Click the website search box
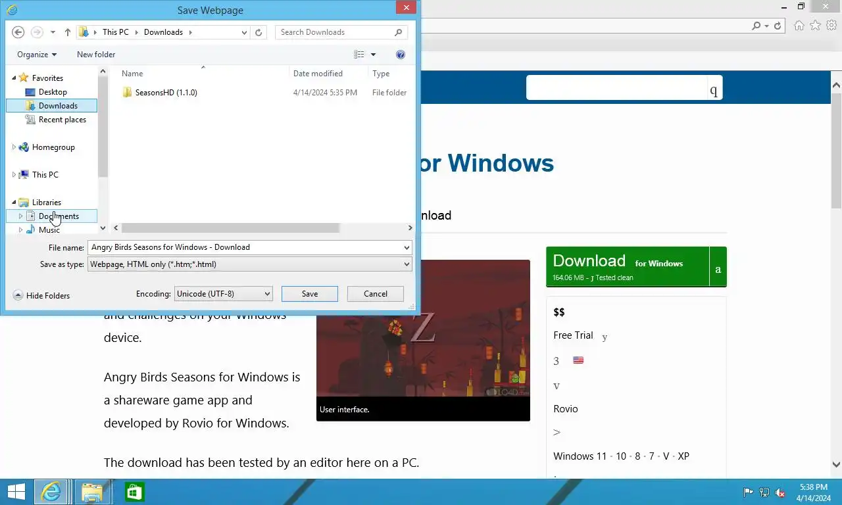Viewport: 842px width, 505px height. (x=616, y=87)
